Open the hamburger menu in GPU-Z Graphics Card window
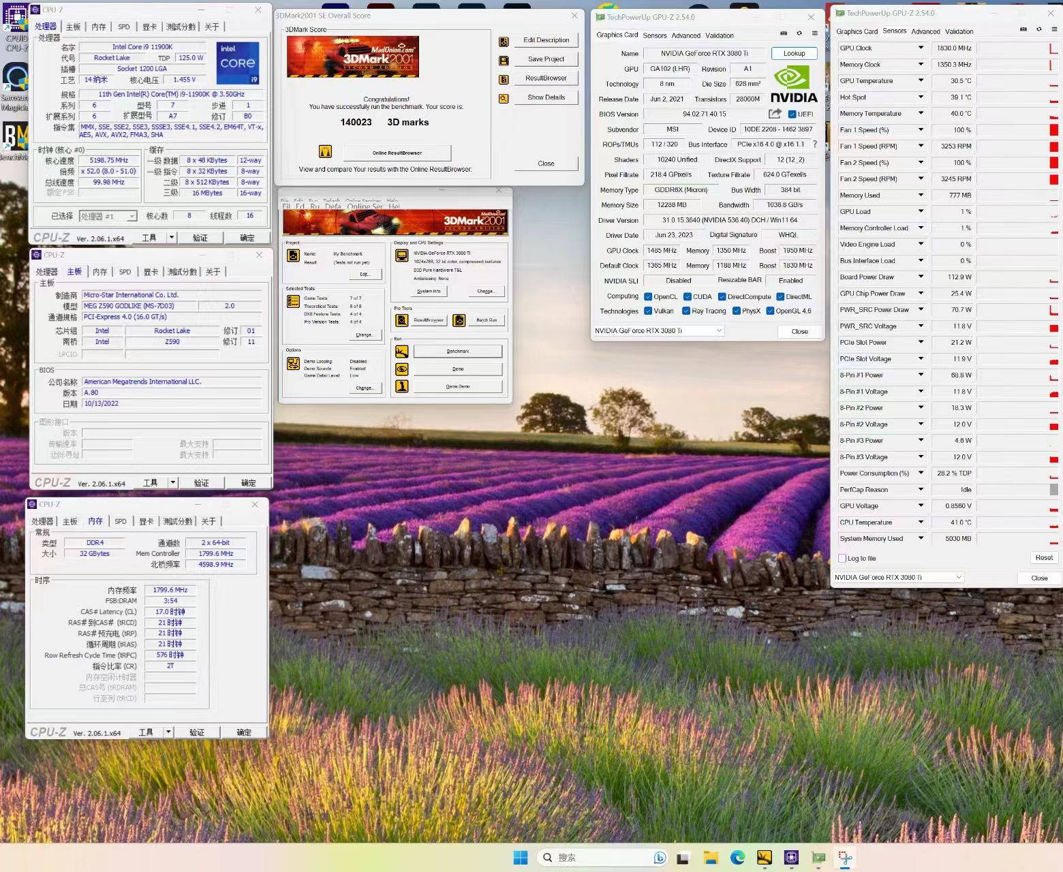 814,33
